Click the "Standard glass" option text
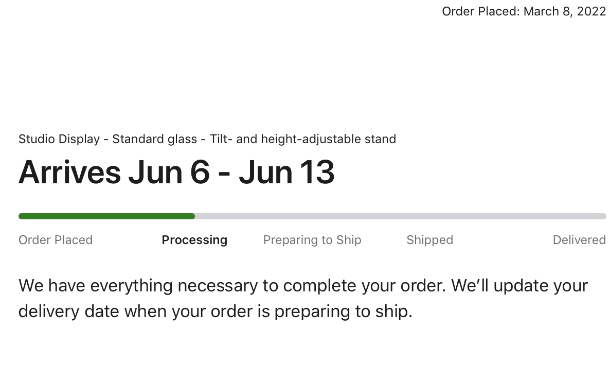 click(x=154, y=139)
